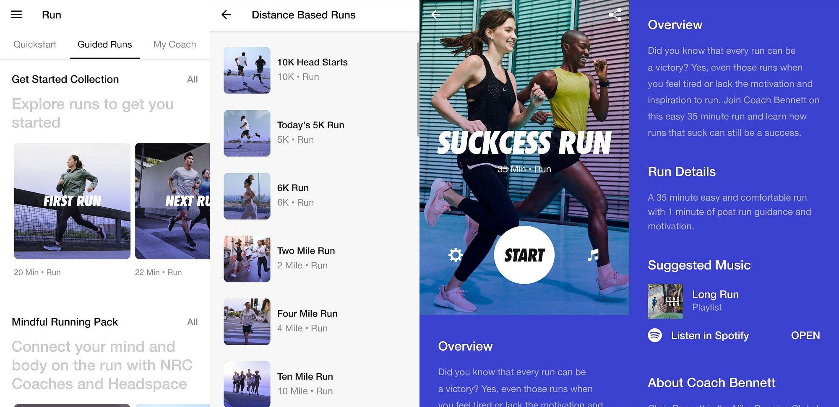
Task: Open playlist in Spotify with OPEN
Action: click(x=805, y=335)
